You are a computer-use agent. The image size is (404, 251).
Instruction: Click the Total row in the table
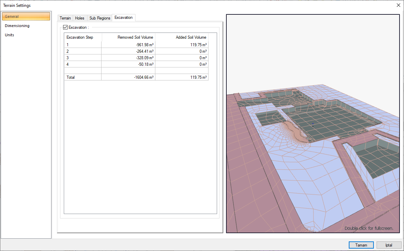click(82, 77)
